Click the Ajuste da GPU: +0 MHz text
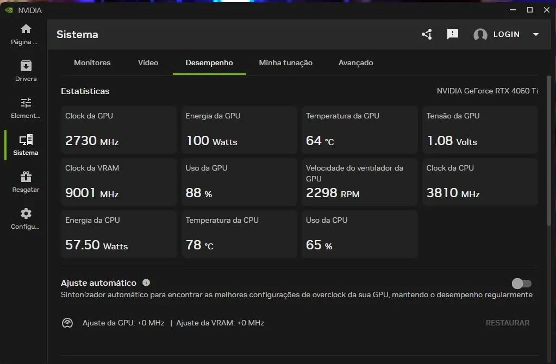 [123, 323]
